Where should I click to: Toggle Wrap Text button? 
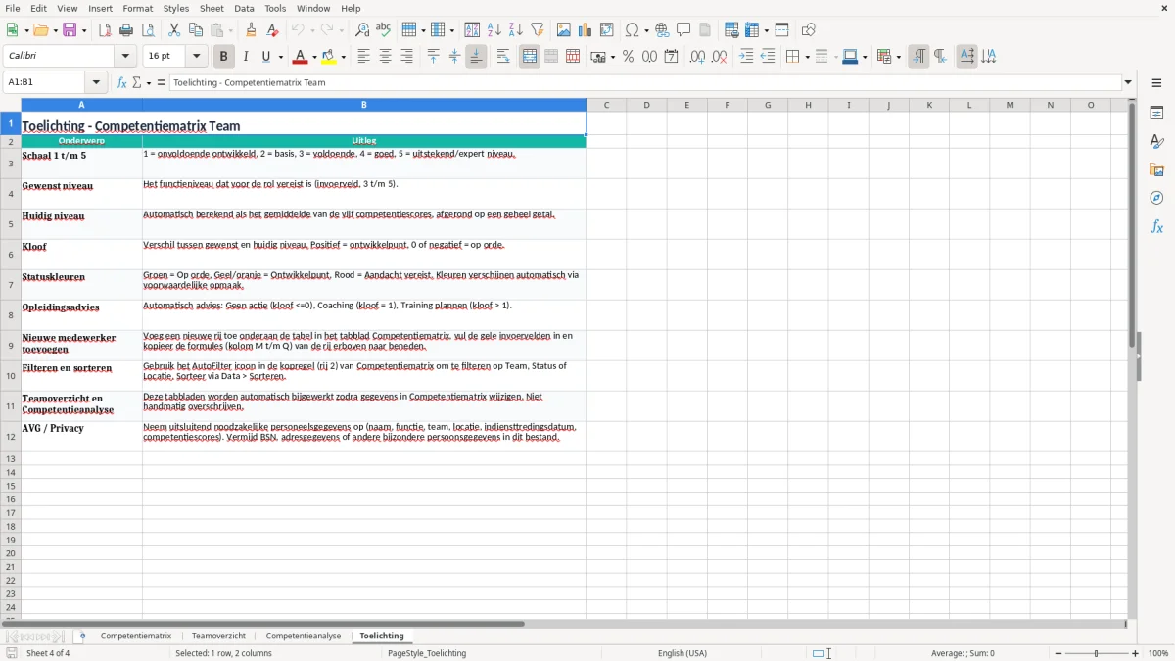503,57
